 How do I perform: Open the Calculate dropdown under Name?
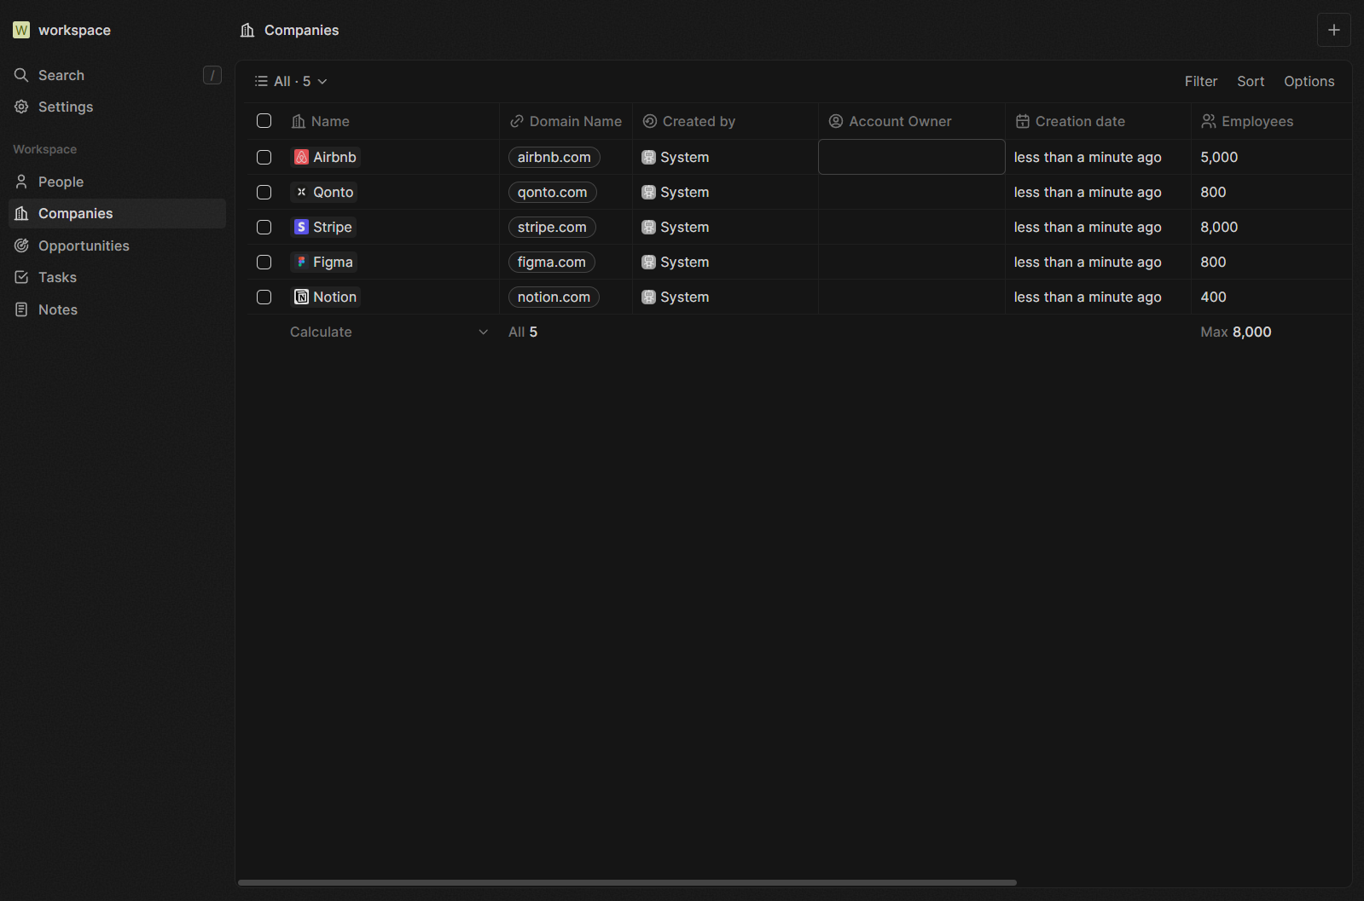[x=390, y=332]
